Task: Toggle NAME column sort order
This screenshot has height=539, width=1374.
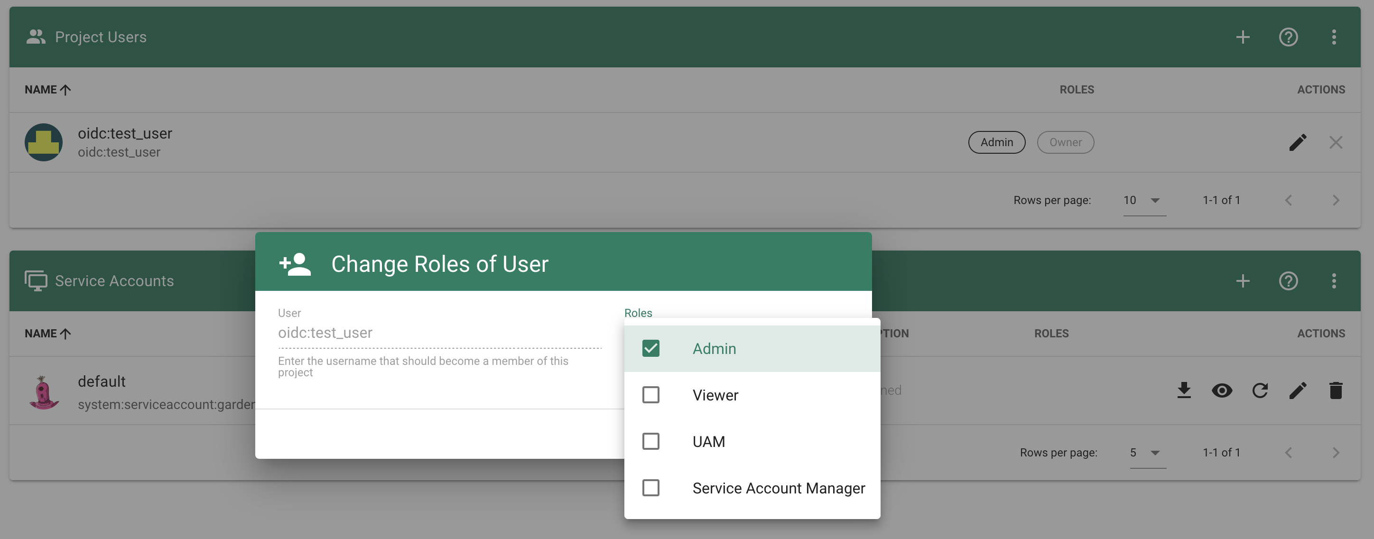Action: coord(47,90)
